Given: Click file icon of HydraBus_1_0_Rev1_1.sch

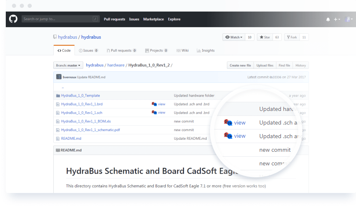Looking at the screenshot, I should pos(58,113).
